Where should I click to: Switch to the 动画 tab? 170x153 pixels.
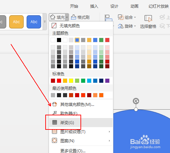click(134, 6)
